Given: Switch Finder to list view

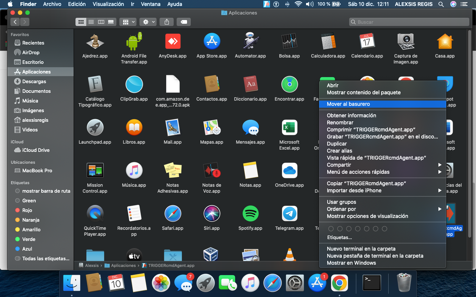Looking at the screenshot, I should [x=91, y=22].
